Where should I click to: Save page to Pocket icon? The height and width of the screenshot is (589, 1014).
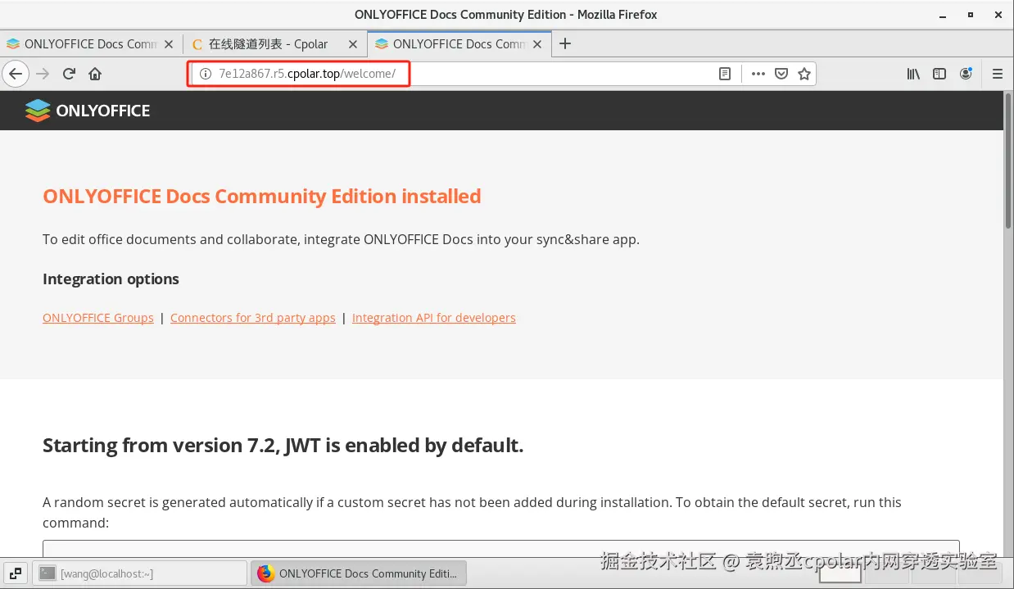click(781, 74)
